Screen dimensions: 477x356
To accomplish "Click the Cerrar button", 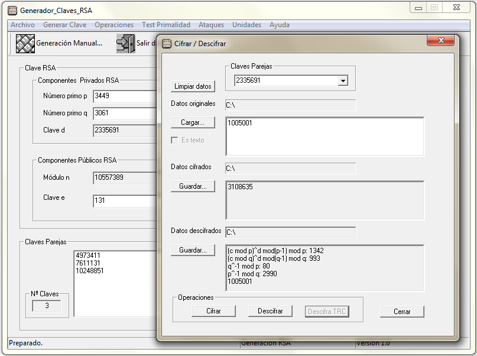I will pos(402,311).
